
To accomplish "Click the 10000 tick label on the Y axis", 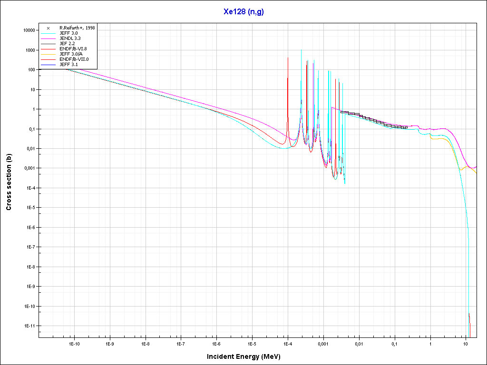I will [29, 30].
